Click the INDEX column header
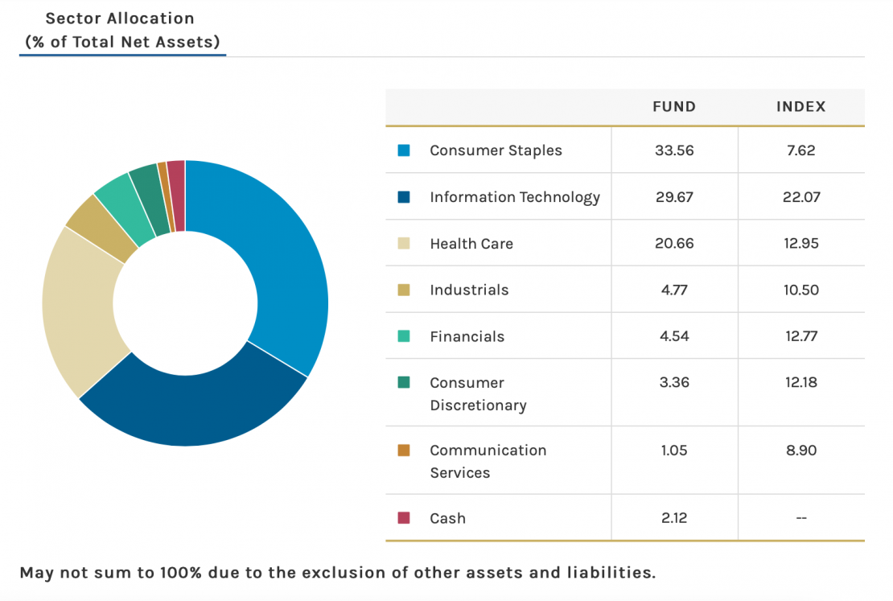Viewport: 893px width, 601px height. click(x=800, y=106)
